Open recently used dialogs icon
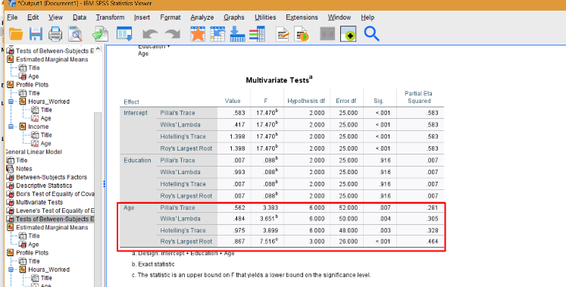The height and width of the screenshot is (287, 566). coord(124,34)
